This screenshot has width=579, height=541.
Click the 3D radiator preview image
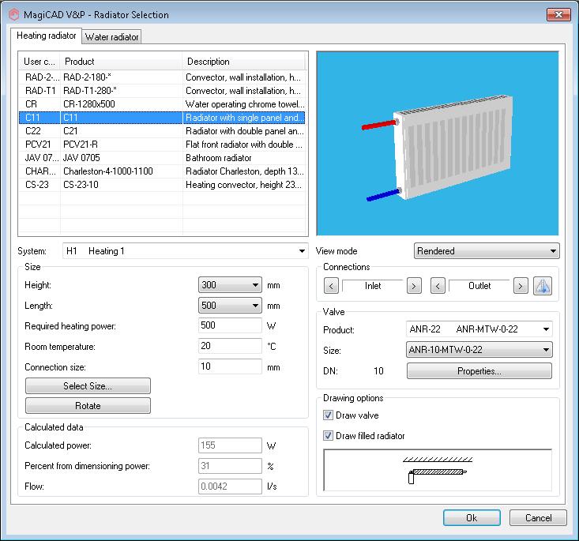point(437,143)
